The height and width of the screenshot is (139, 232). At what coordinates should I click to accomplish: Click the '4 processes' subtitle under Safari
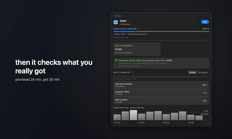point(125,24)
